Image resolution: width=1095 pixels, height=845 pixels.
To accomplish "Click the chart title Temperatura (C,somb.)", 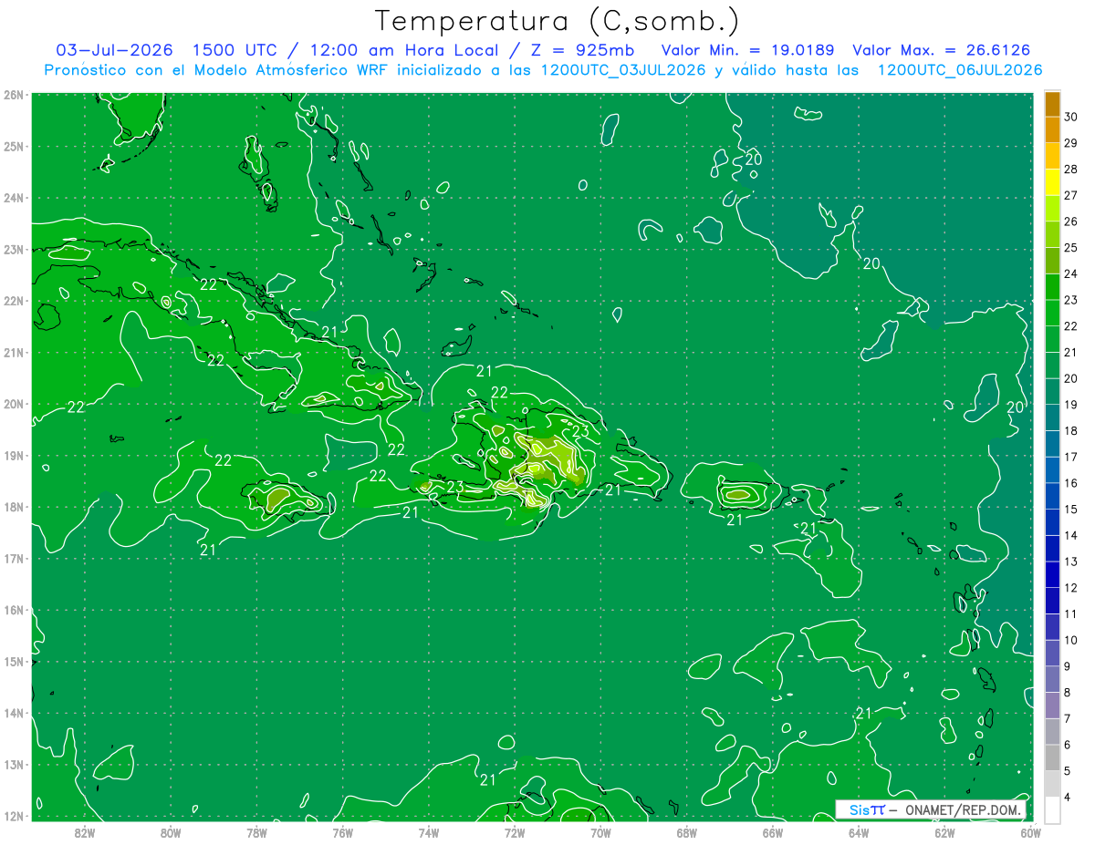I will (x=557, y=21).
